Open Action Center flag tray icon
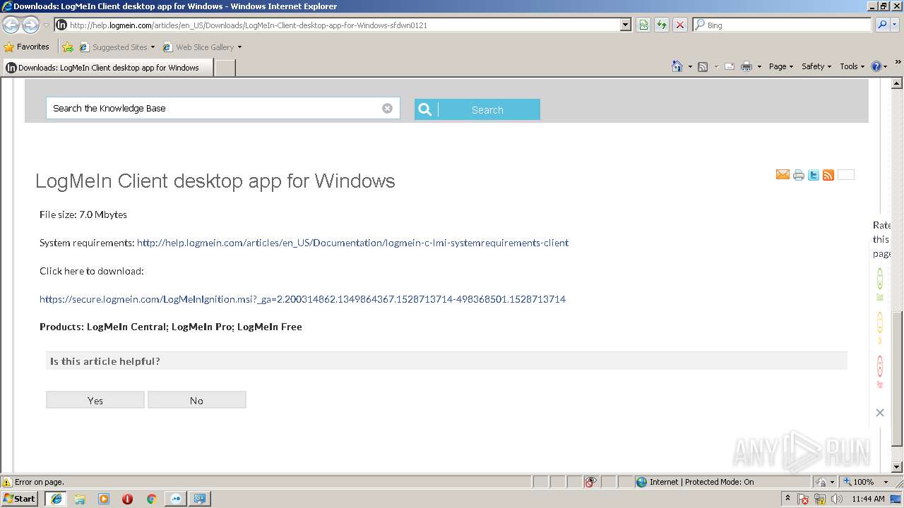Viewport: 904px width, 508px height. pyautogui.click(x=804, y=499)
